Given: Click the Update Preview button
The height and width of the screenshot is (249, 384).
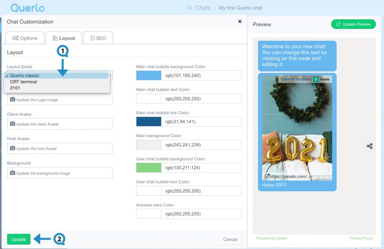Looking at the screenshot, I should [x=353, y=24].
